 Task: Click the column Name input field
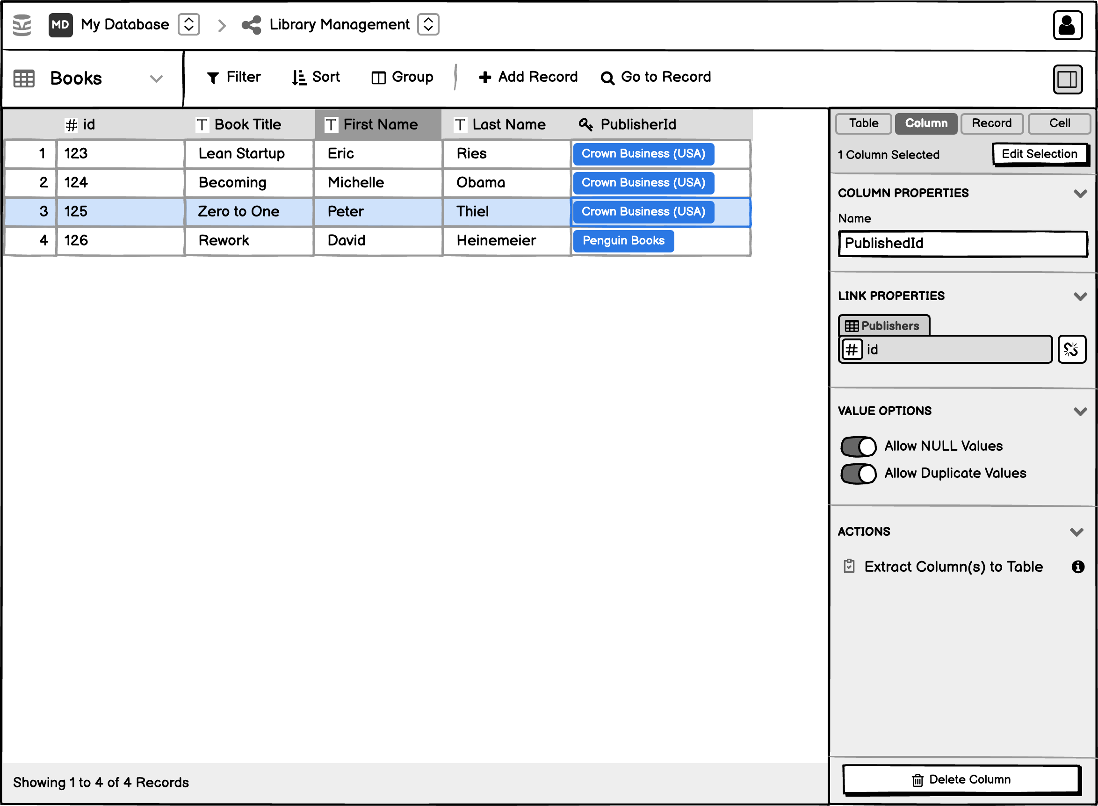tap(962, 244)
